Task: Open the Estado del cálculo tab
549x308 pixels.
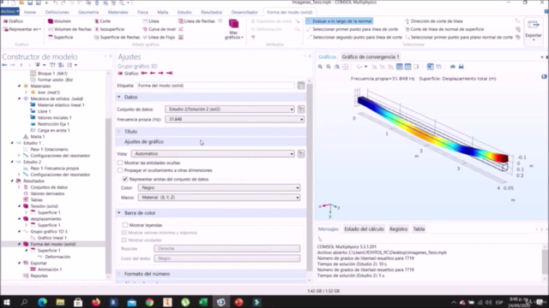Action: (364, 229)
